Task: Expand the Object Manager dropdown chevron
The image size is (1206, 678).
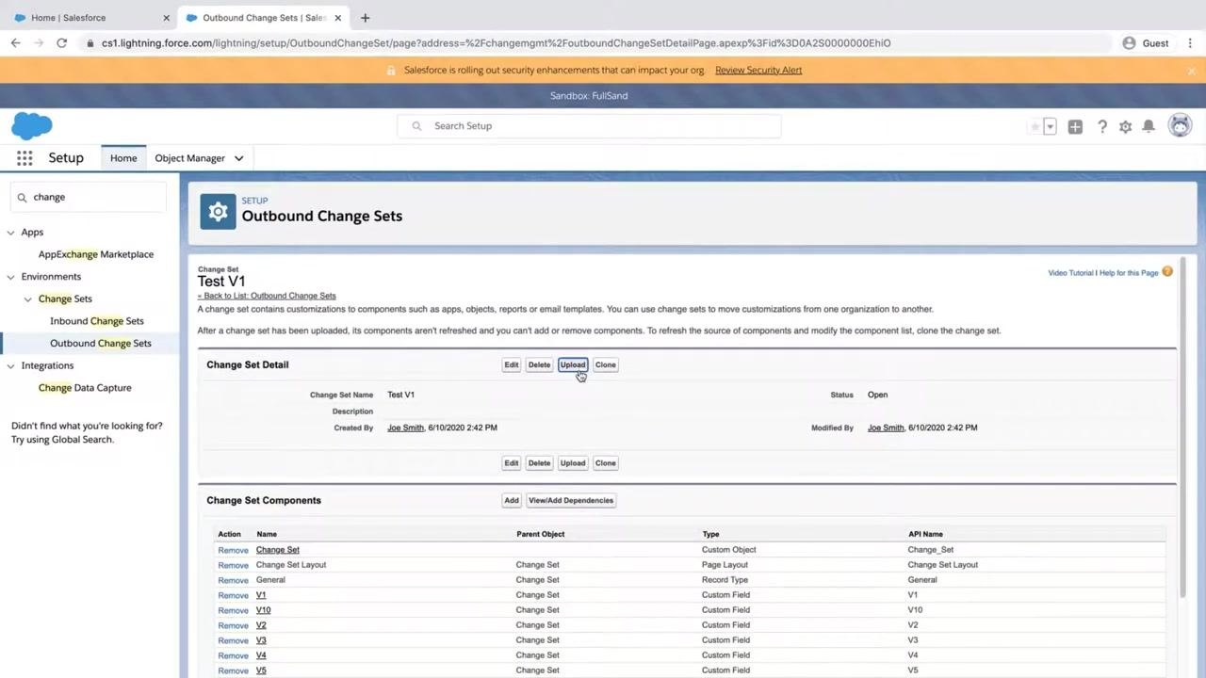Action: pyautogui.click(x=238, y=158)
